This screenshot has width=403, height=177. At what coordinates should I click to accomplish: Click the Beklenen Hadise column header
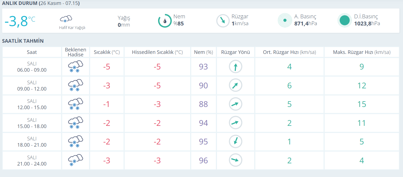pyautogui.click(x=75, y=52)
